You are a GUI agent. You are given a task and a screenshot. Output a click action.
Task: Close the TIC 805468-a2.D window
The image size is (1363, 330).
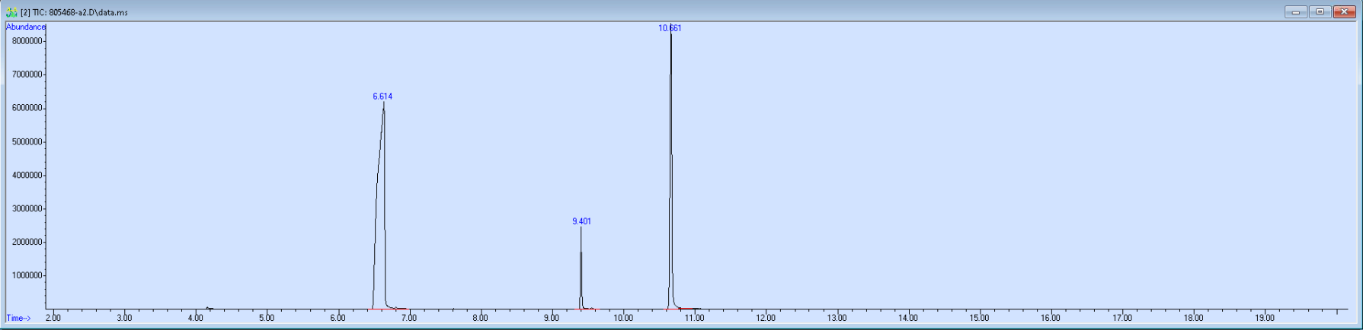click(x=1344, y=12)
